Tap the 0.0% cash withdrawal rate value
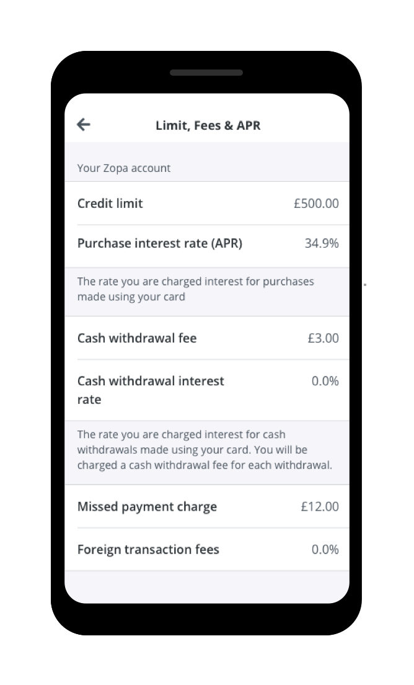Viewport: 414px width, 685px height. pyautogui.click(x=325, y=380)
